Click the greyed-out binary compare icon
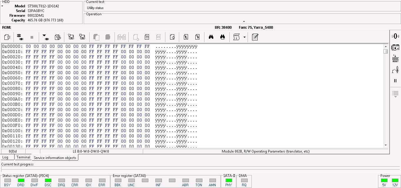Image resolution: width=401 pixels, height=188 pixels. click(x=122, y=37)
